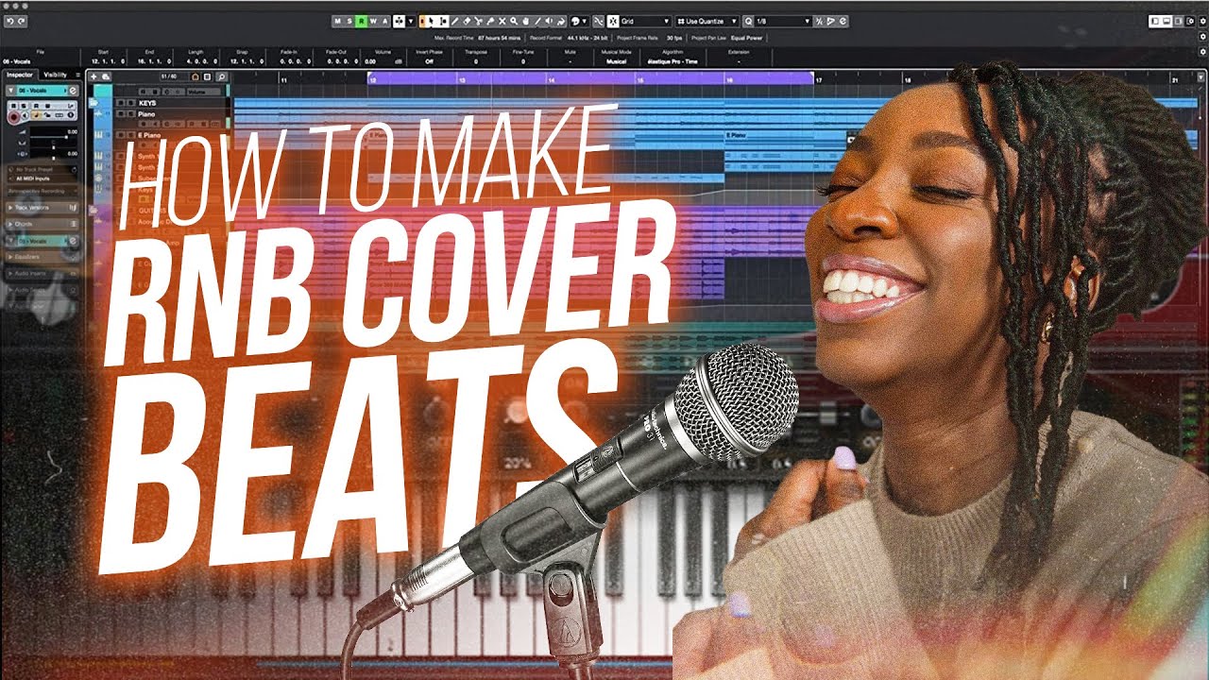The image size is (1209, 680).
Task: Open the Color palette tool
Action: click(575, 21)
